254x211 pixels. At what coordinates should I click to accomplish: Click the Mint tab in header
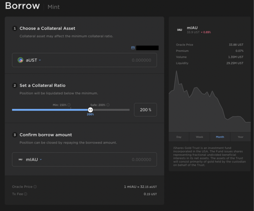(54, 7)
